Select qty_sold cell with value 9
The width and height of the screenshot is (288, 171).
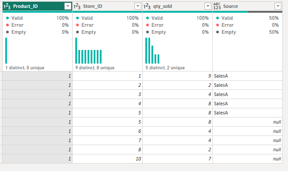click(177, 76)
